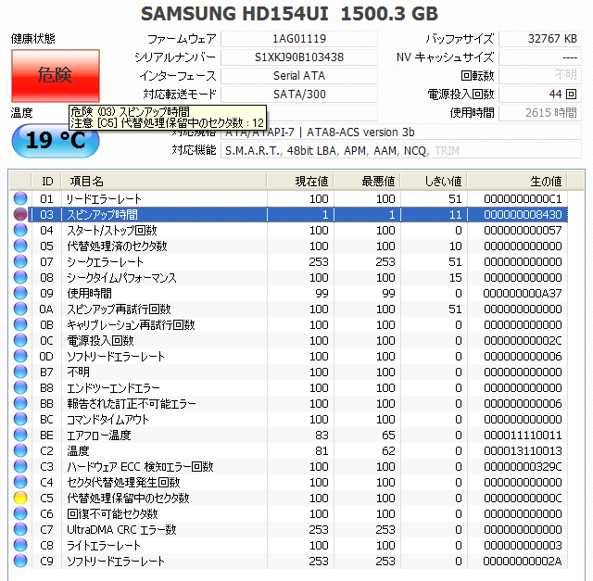Click raw value 000000000A37

point(523,294)
